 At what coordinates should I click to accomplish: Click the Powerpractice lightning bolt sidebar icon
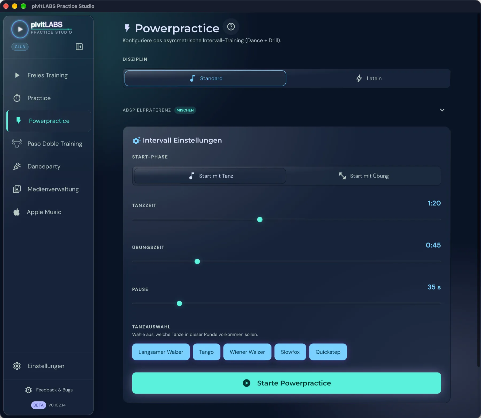coord(18,121)
